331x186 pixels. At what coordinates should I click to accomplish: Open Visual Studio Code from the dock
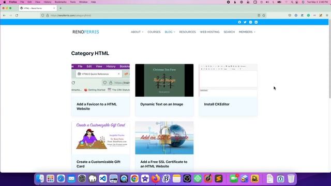click(x=103, y=179)
